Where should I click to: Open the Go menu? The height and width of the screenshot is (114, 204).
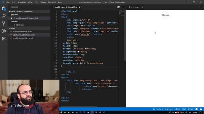pos(36,2)
